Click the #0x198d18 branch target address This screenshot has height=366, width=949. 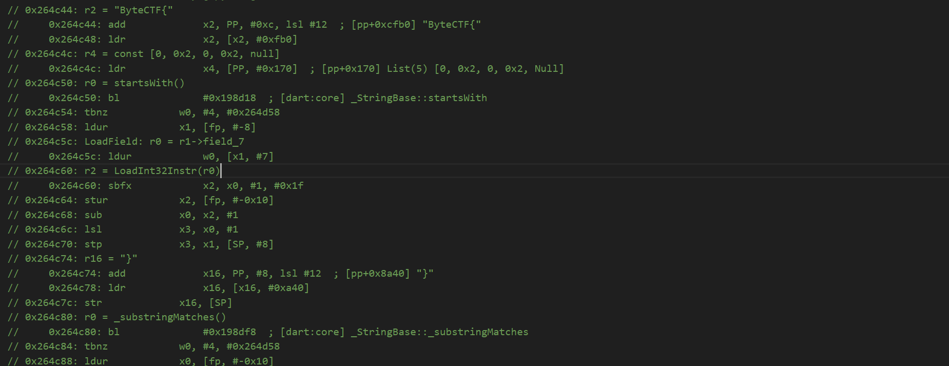click(229, 98)
